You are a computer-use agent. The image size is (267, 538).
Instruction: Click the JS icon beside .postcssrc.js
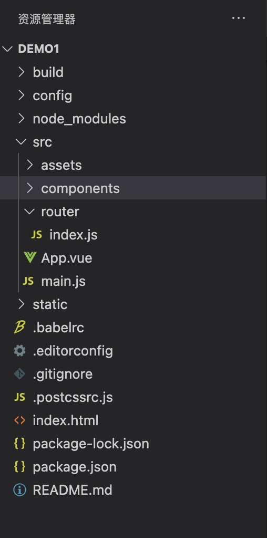[19, 397]
